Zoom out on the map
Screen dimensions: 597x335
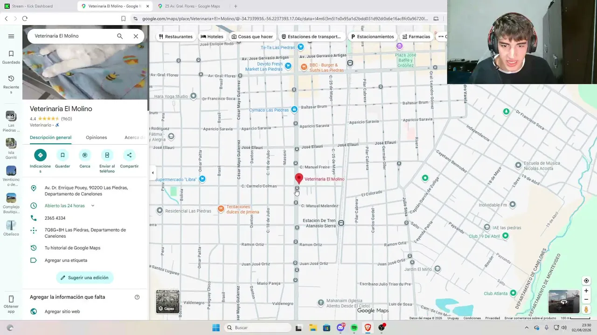[x=586, y=300]
